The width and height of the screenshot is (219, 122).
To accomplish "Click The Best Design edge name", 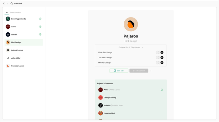I will (105, 58).
